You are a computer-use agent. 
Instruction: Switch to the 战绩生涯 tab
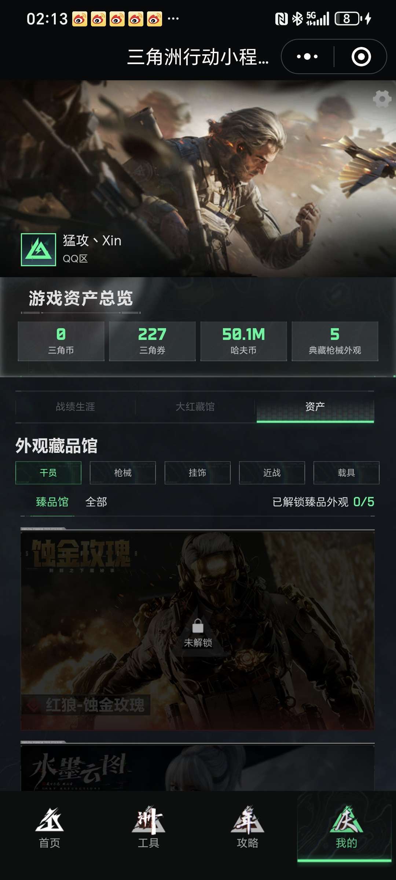pyautogui.click(x=76, y=407)
